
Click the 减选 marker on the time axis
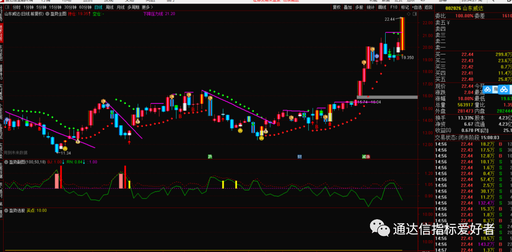tap(366, 156)
